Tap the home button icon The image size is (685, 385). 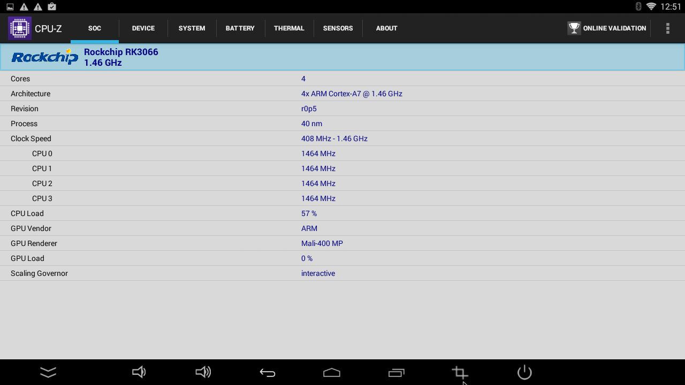332,373
